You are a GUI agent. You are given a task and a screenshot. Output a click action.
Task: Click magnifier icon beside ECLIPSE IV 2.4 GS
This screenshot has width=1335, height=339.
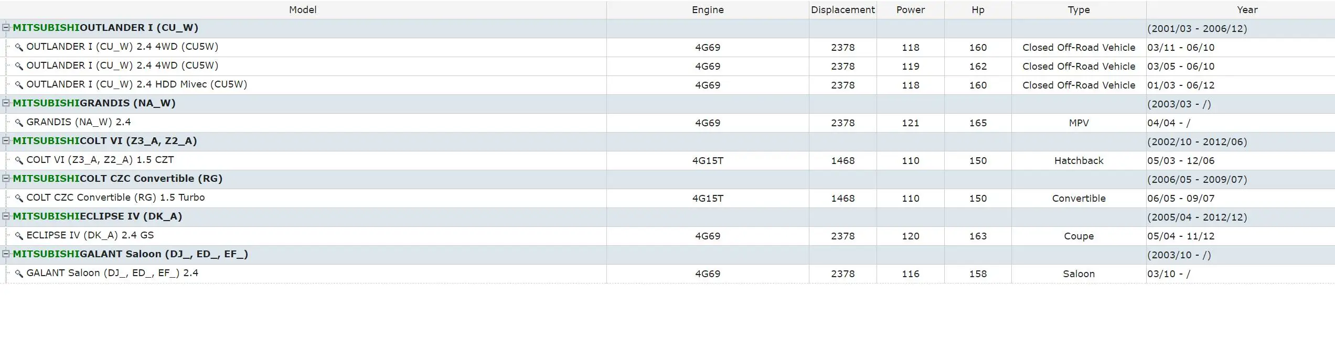19,236
